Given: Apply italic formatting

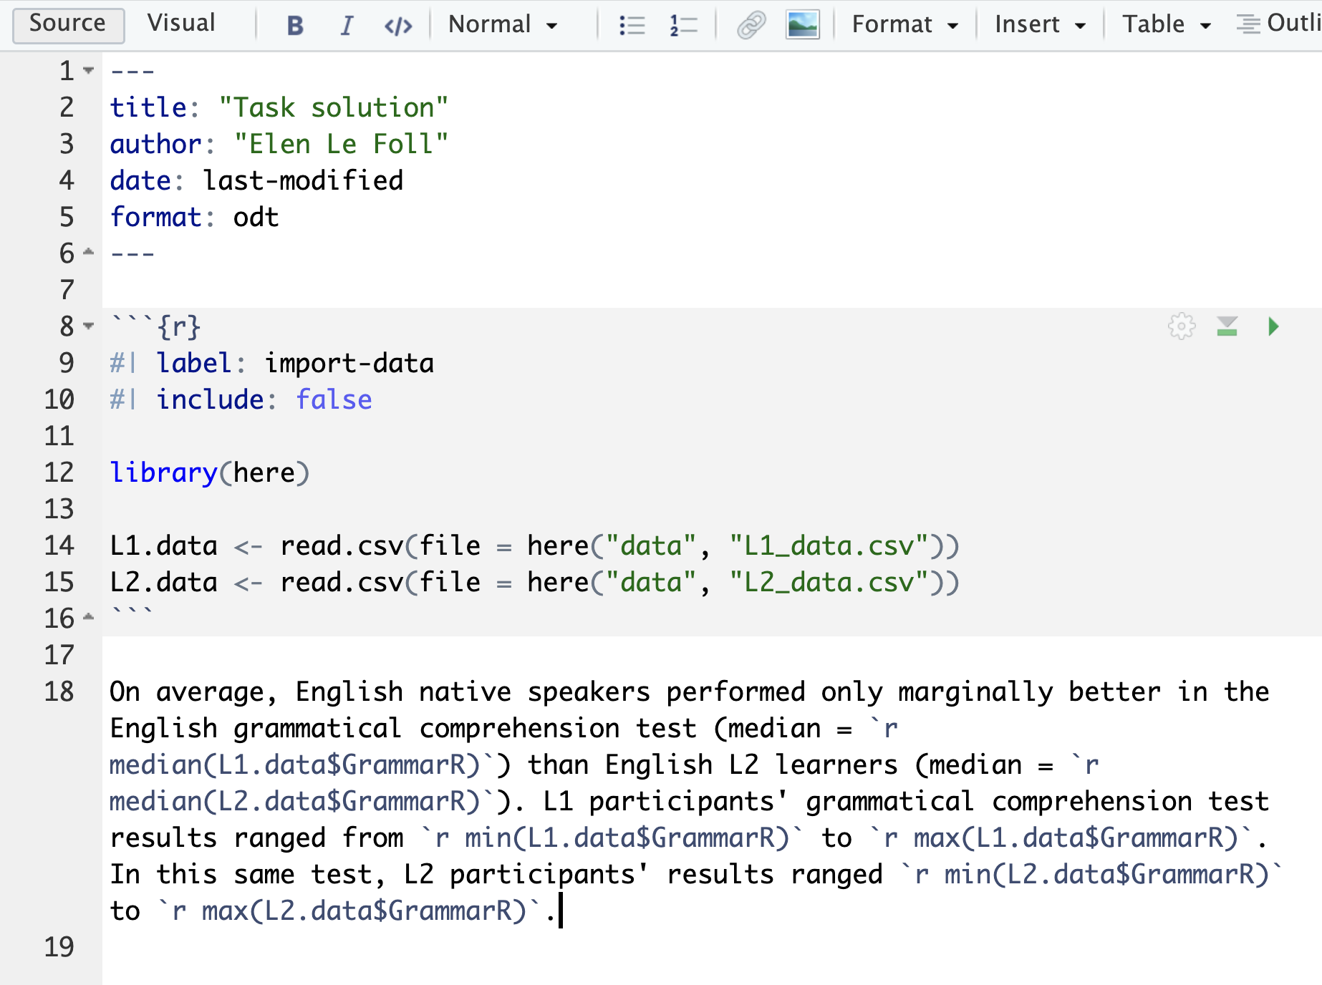Looking at the screenshot, I should click(x=347, y=26).
